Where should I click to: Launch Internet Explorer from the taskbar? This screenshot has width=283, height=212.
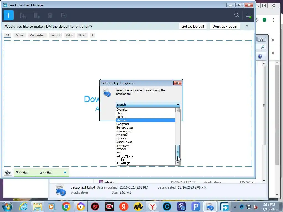coord(23,206)
